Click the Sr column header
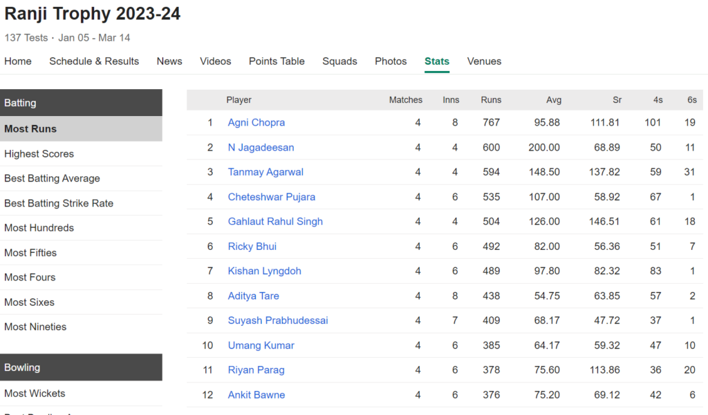The height and width of the screenshot is (415, 708). pos(617,100)
